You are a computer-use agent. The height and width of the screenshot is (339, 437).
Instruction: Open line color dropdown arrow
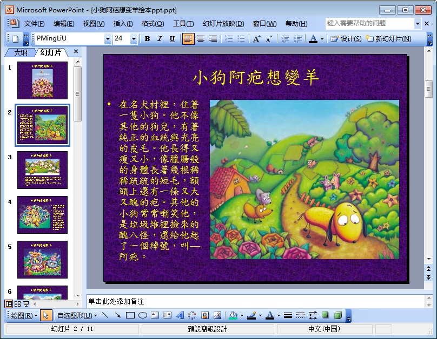click(x=260, y=316)
